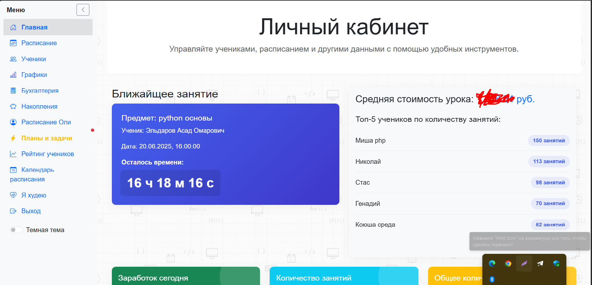Click the Осталось времени label
Screen dimensions: 592x285
pos(152,162)
